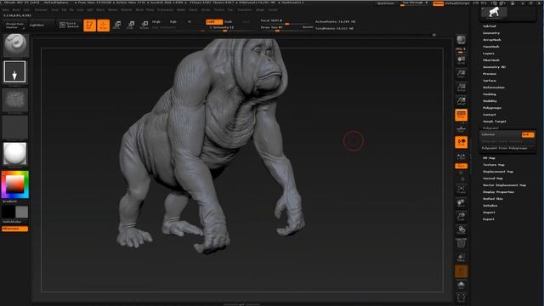Toggle the orange Grd button in Polypaint
Screen dimensions: 544x306
pos(527,134)
